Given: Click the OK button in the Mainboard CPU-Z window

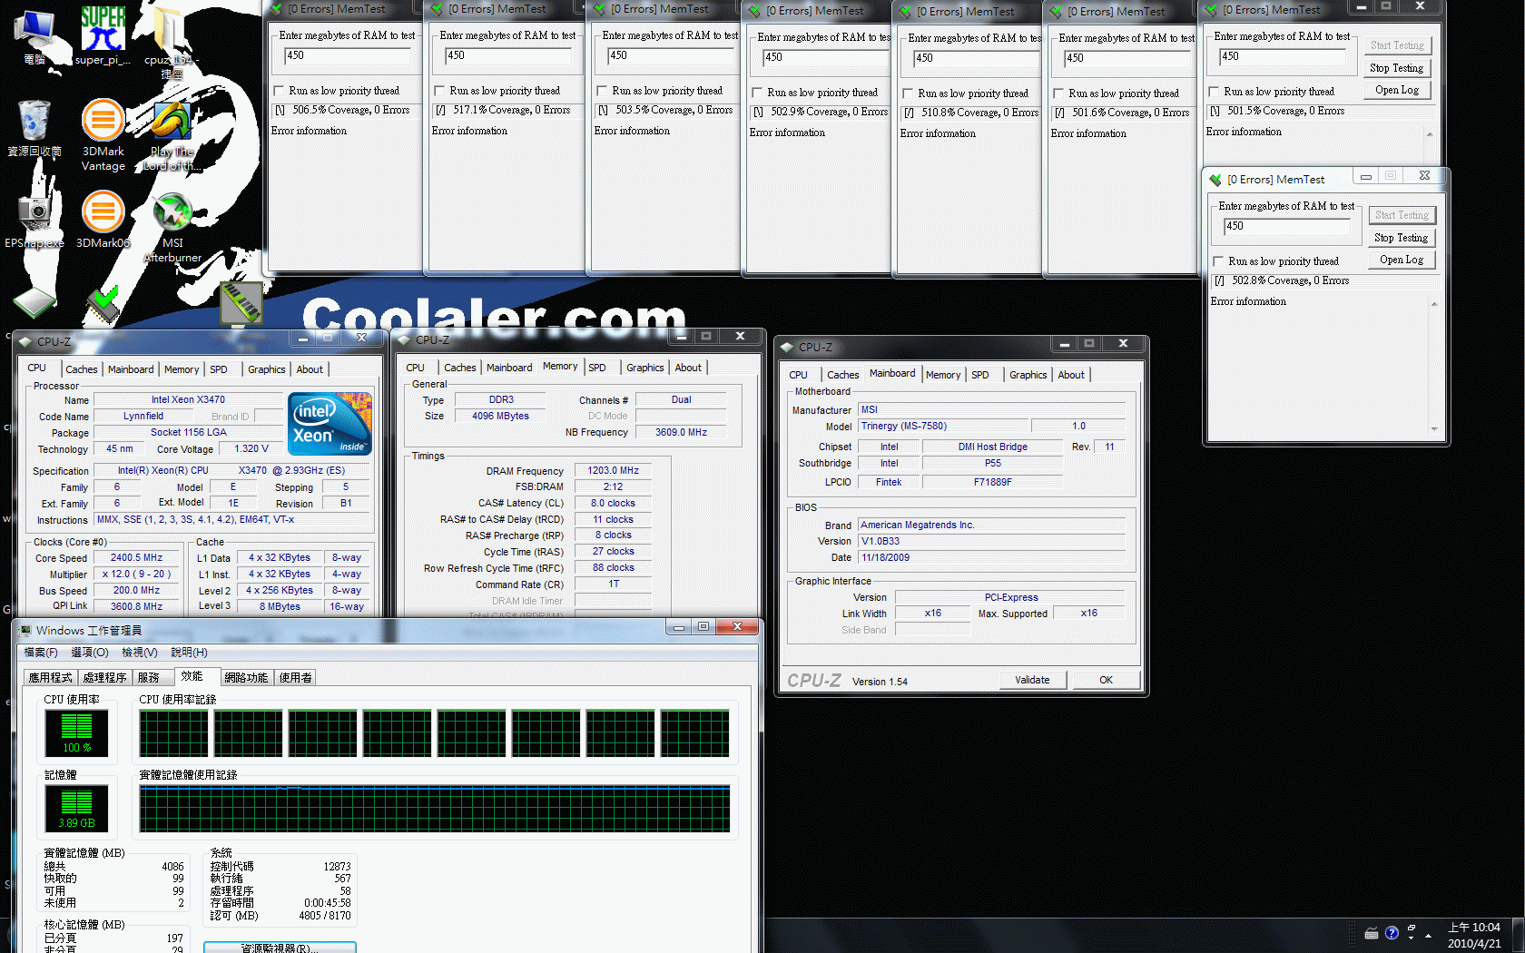Looking at the screenshot, I should pos(1106,680).
